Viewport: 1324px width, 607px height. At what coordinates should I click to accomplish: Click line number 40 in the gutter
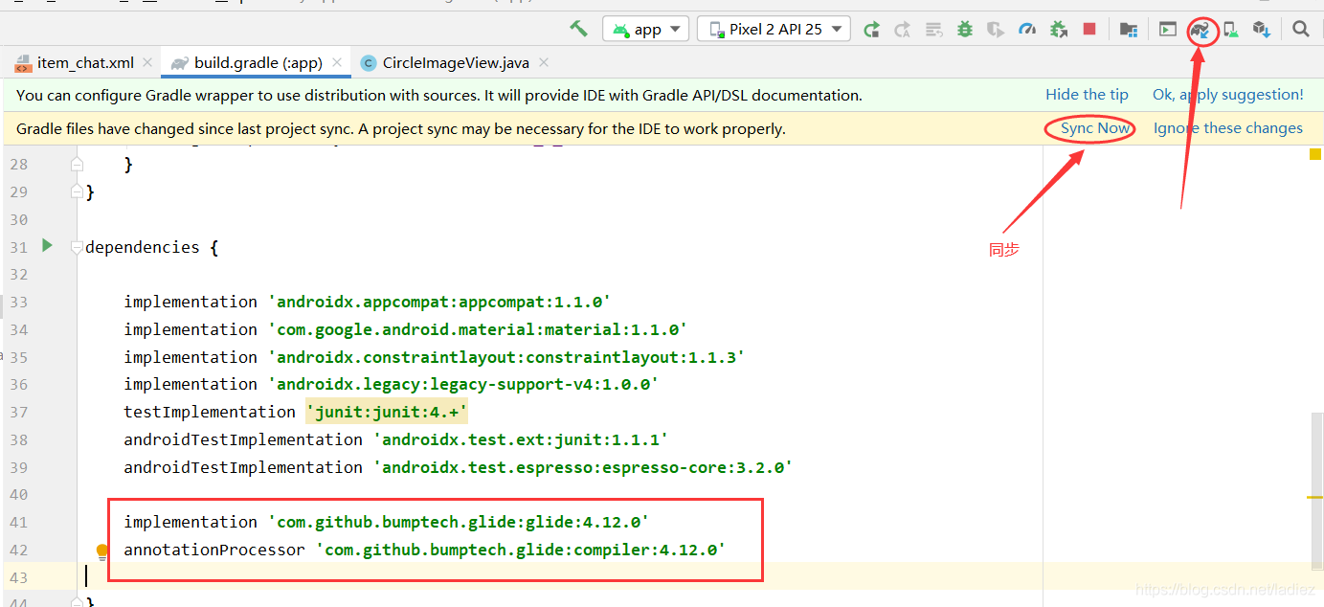coord(18,494)
